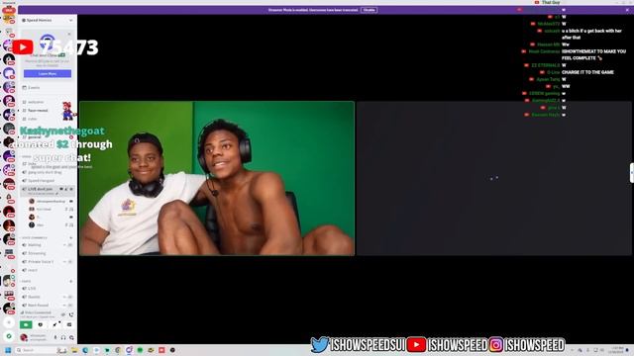Add channel to category above LIVE
Image resolution: width=634 pixels, height=356 pixels.
[71, 281]
